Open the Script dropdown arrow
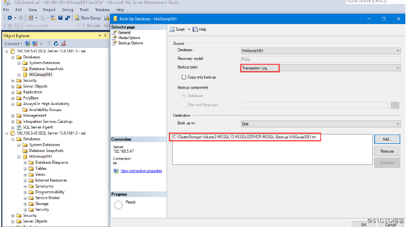The height and width of the screenshot is (227, 408). tap(189, 29)
